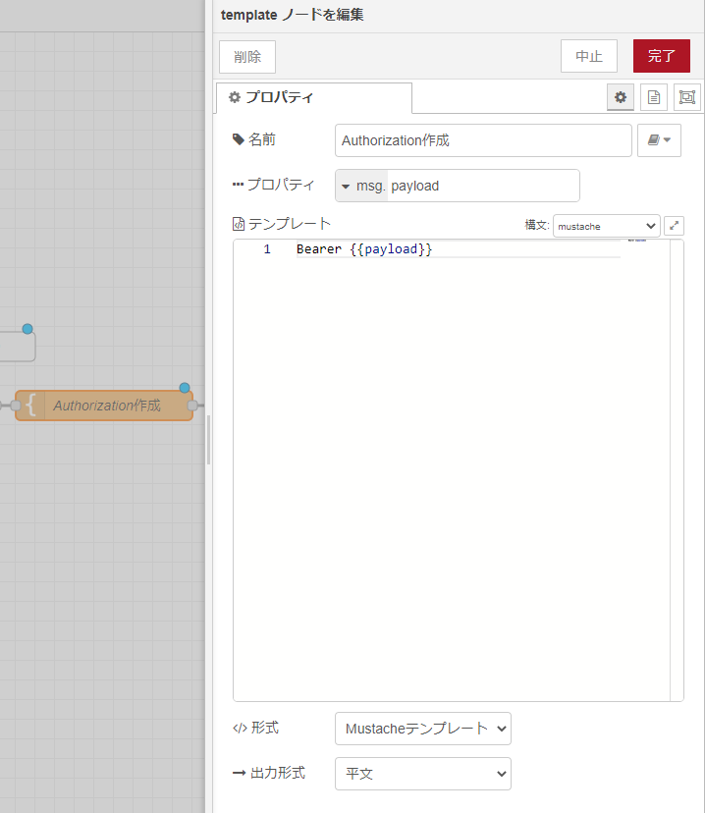Edit the 名前 field Authorization作成
The width and height of the screenshot is (705, 813).
point(483,140)
